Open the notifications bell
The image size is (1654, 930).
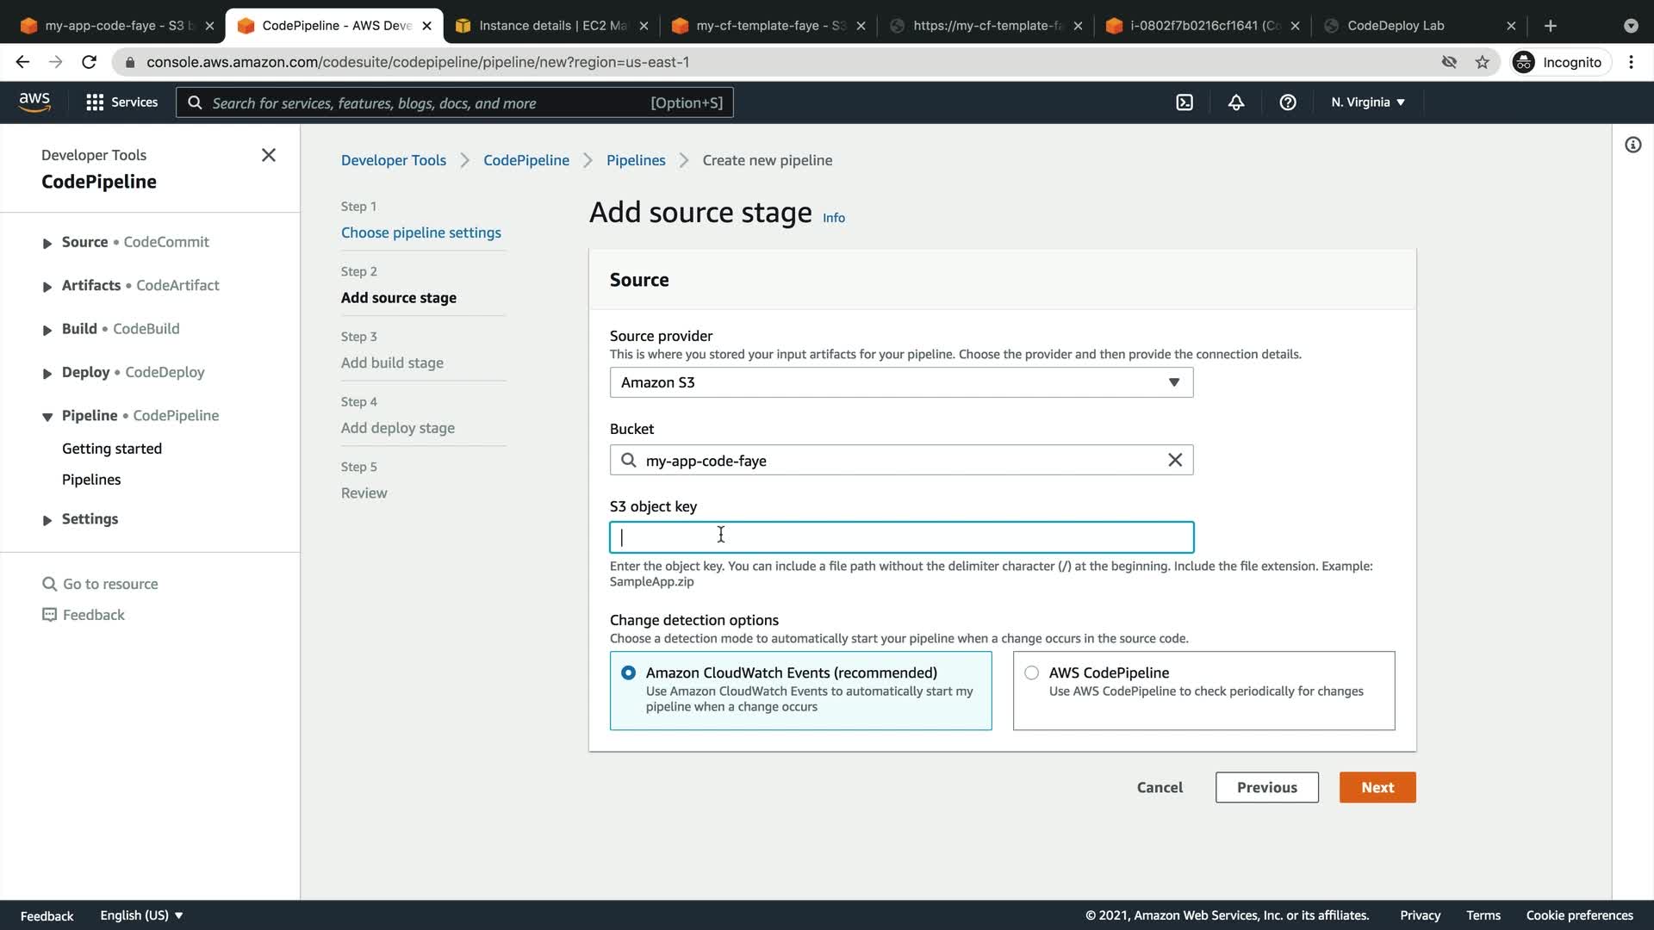point(1236,102)
